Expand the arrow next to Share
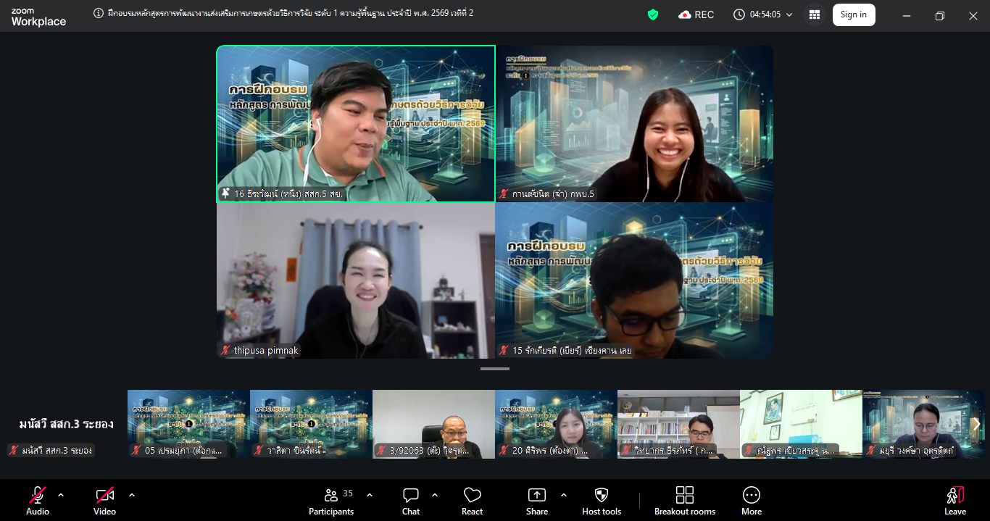Screen dimensions: 990x521 tap(564, 495)
